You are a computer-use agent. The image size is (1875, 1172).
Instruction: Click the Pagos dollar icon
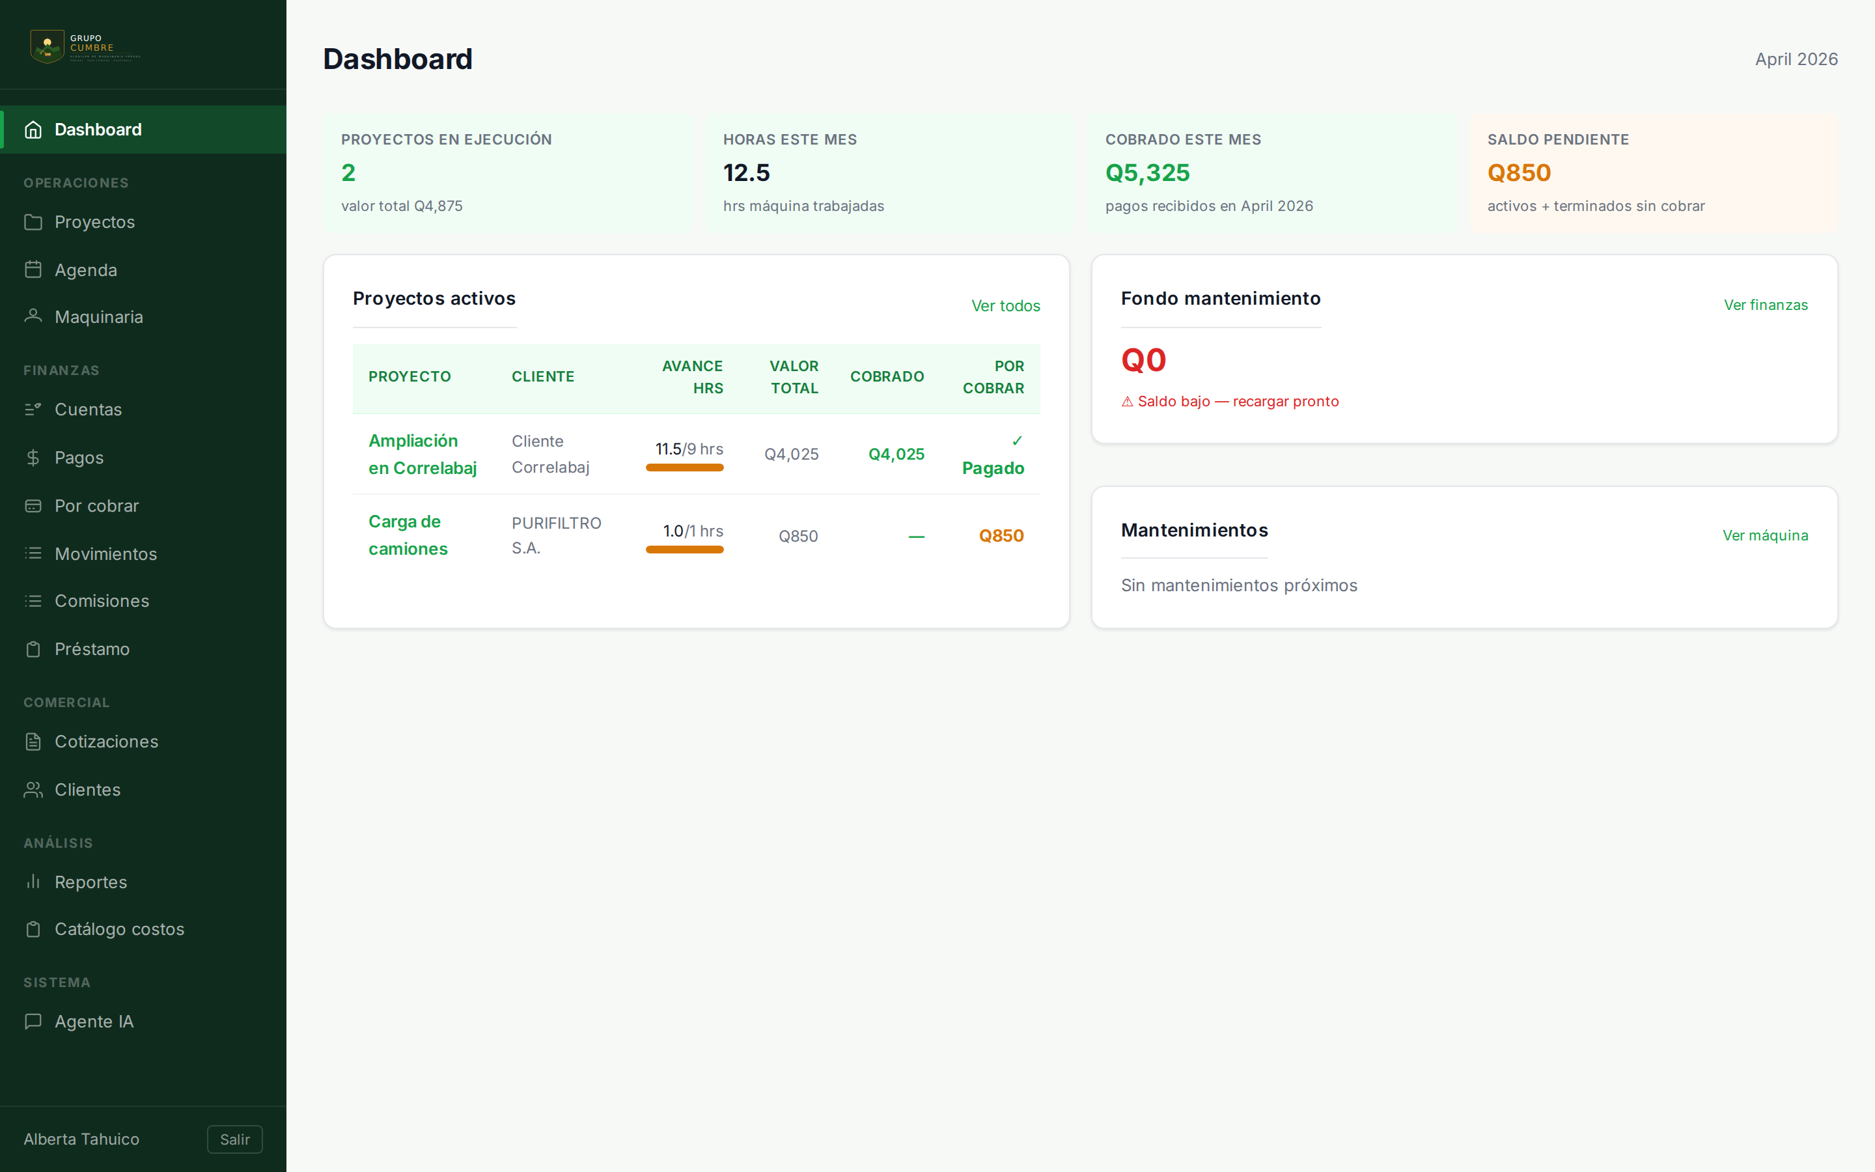(x=33, y=457)
